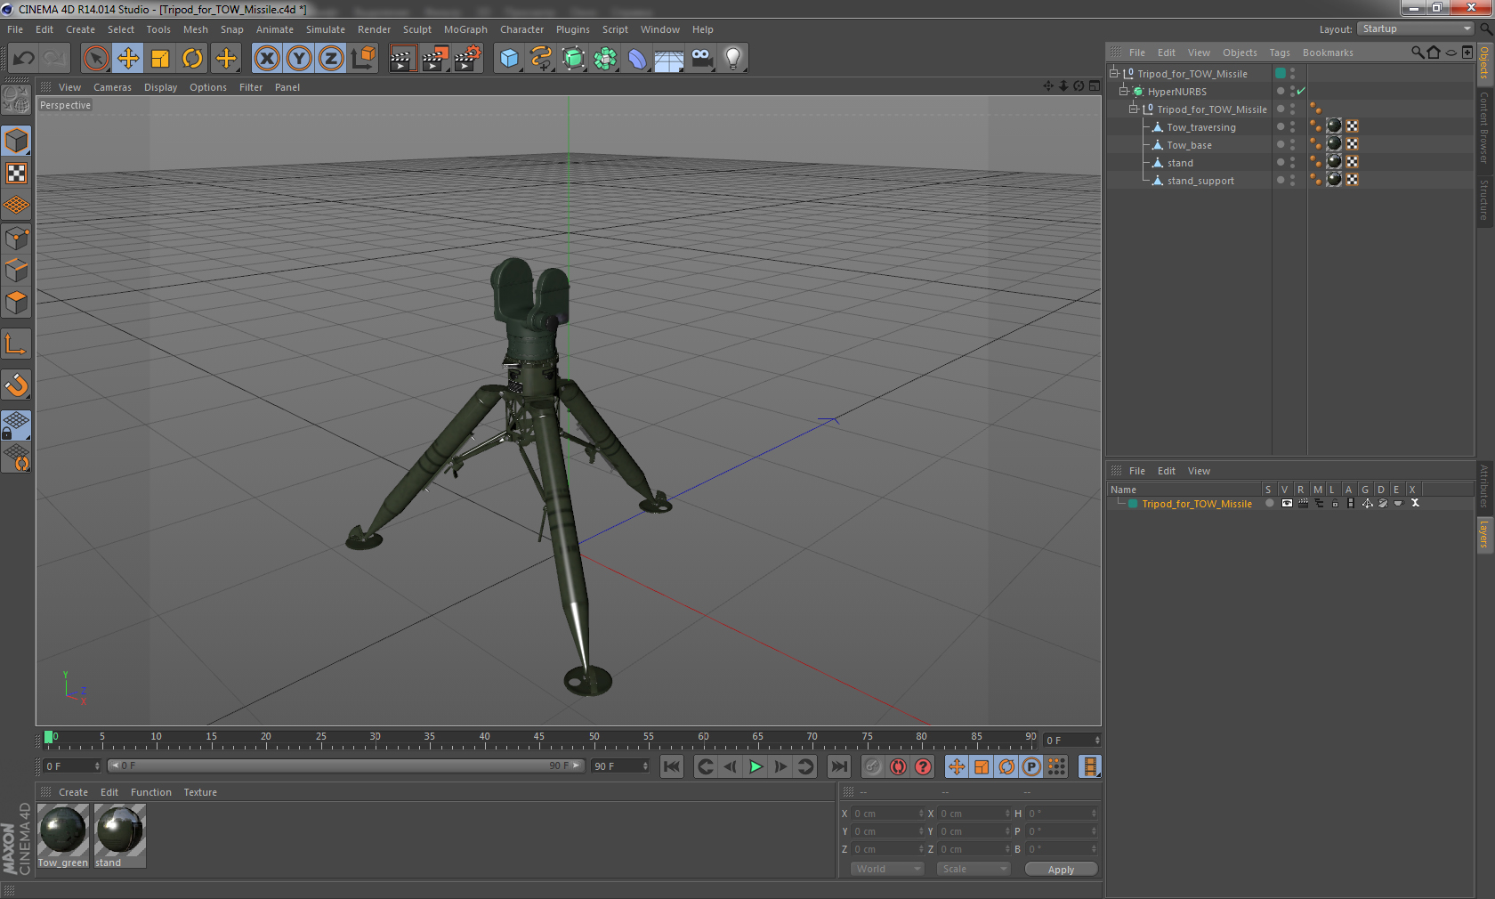Toggle the Z axis lock
The width and height of the screenshot is (1495, 899).
(x=331, y=59)
